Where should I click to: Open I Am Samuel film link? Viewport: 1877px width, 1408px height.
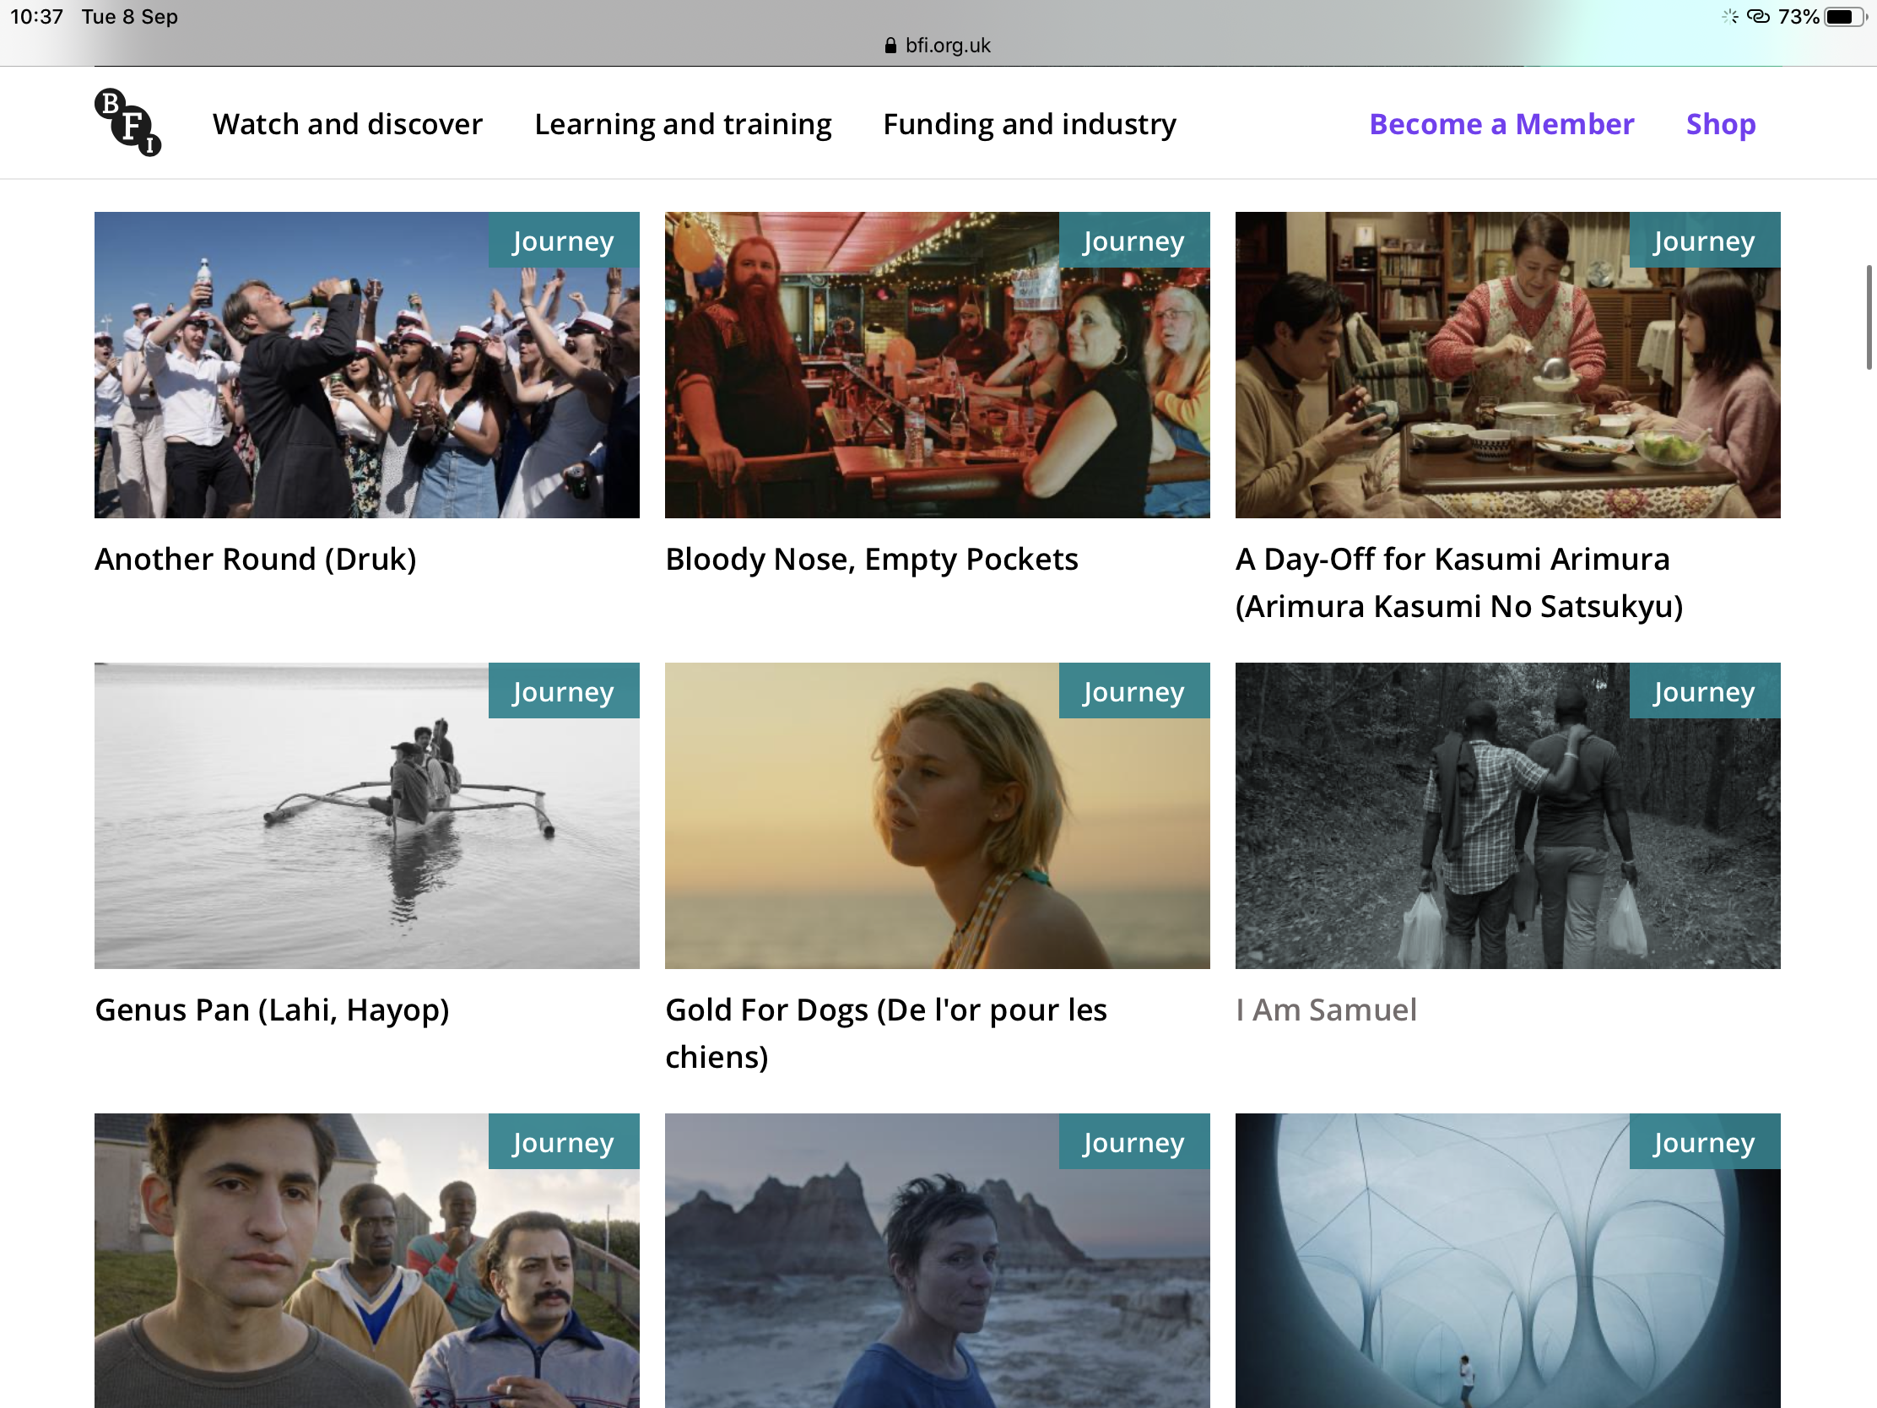pyautogui.click(x=1325, y=1010)
